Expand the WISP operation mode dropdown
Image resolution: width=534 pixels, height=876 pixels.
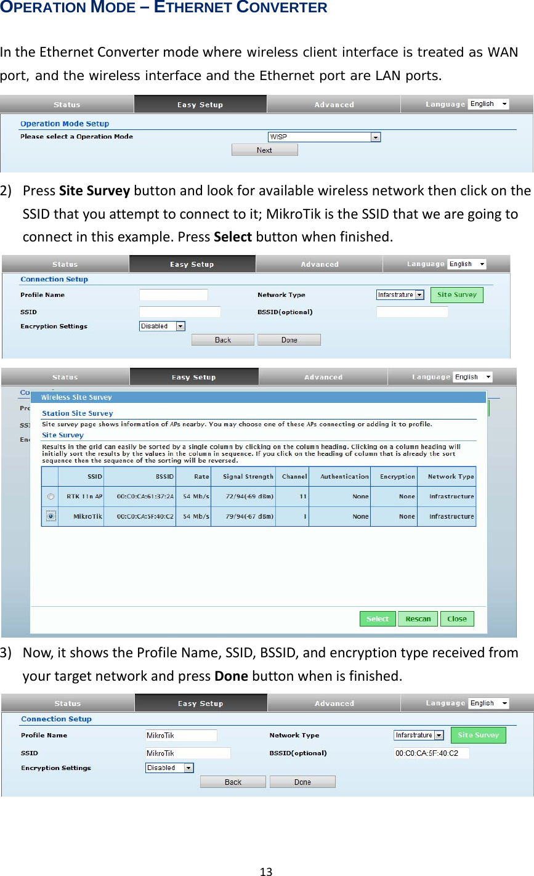pos(324,137)
